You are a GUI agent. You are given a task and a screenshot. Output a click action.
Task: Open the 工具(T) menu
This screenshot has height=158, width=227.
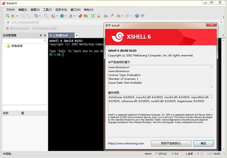pos(47,9)
